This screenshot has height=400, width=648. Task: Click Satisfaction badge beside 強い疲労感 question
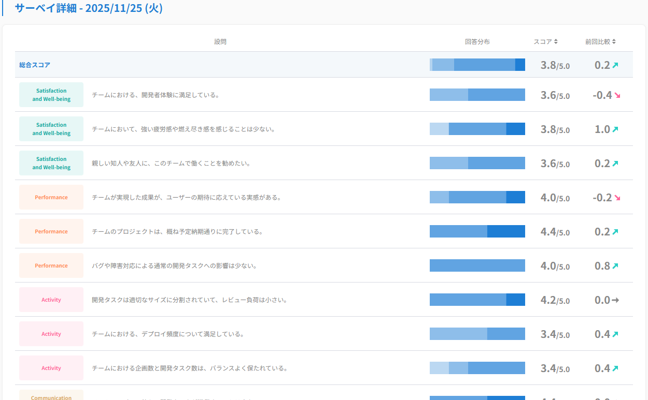pyautogui.click(x=51, y=129)
